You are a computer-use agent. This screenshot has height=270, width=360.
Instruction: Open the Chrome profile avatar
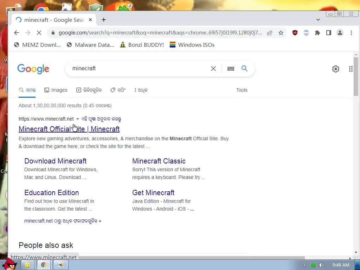pyautogui.click(x=340, y=33)
